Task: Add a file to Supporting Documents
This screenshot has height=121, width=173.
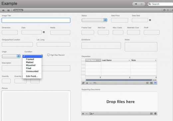Action: (x=83, y=113)
